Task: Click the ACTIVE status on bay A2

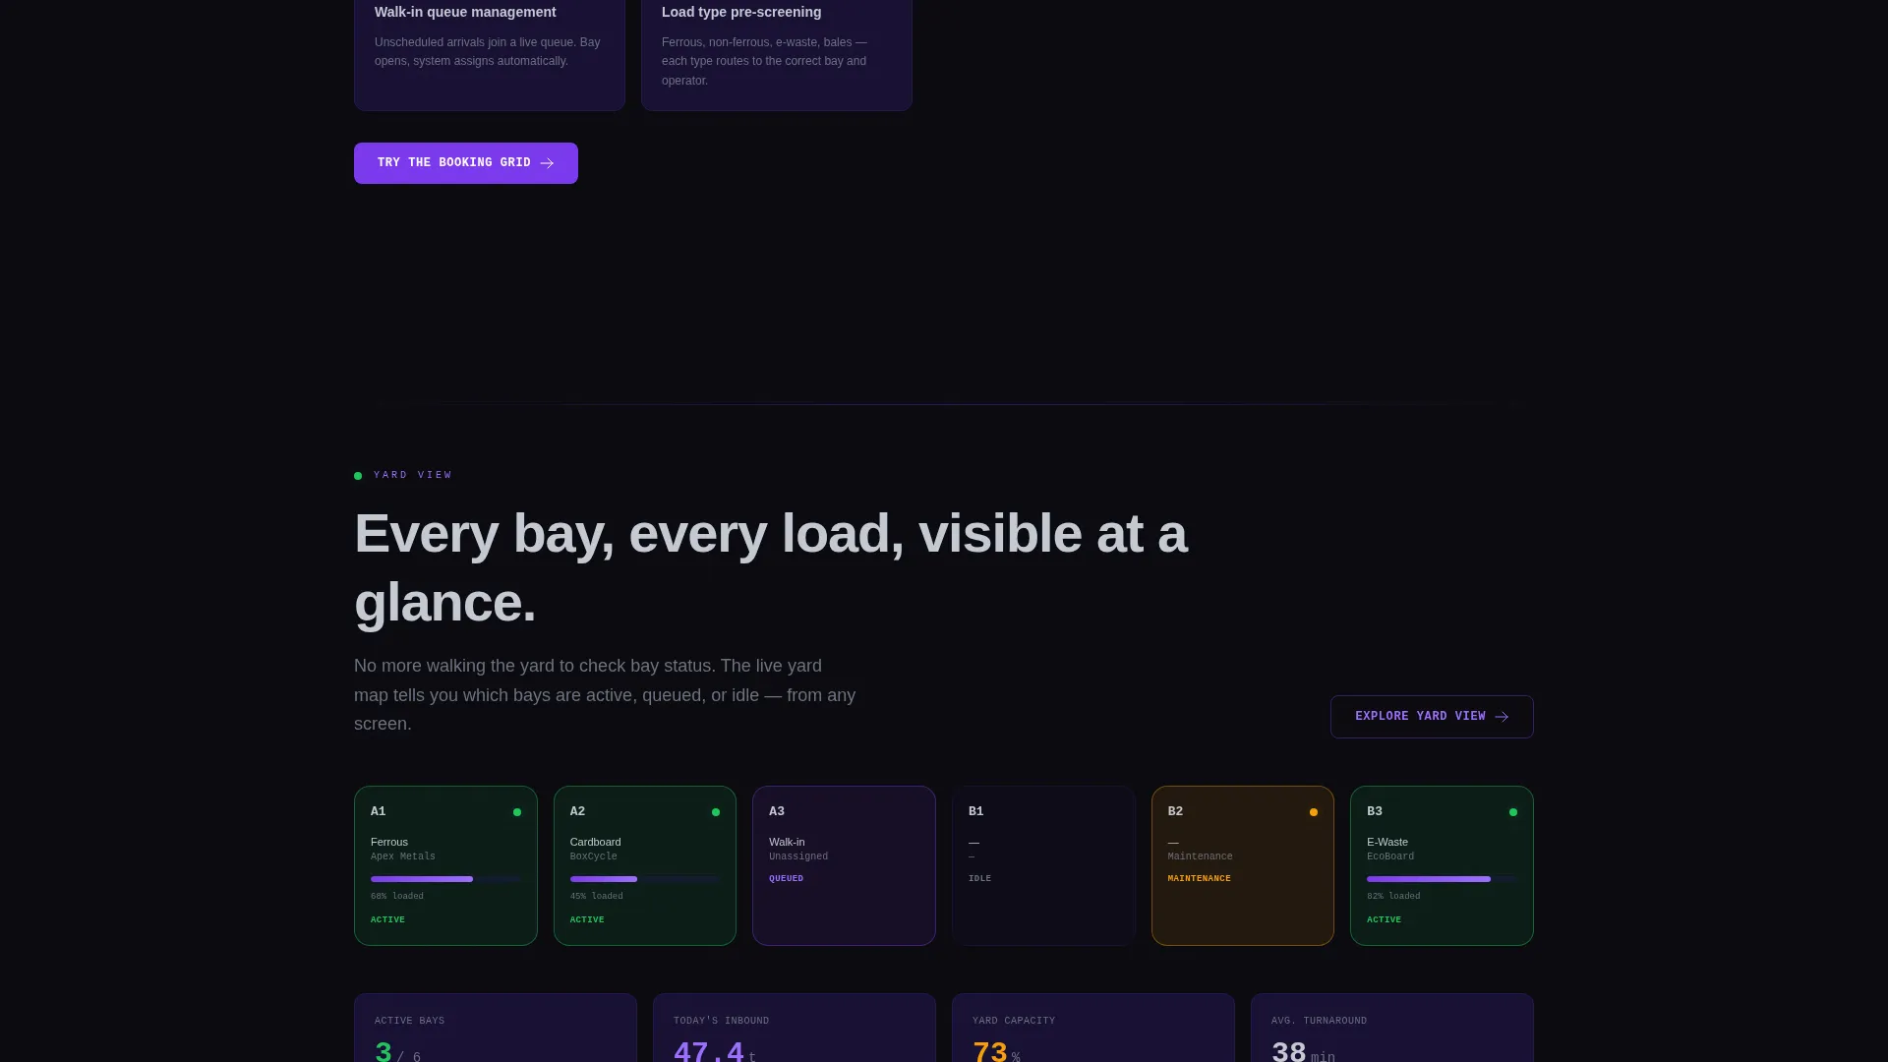Action: [x=587, y=920]
